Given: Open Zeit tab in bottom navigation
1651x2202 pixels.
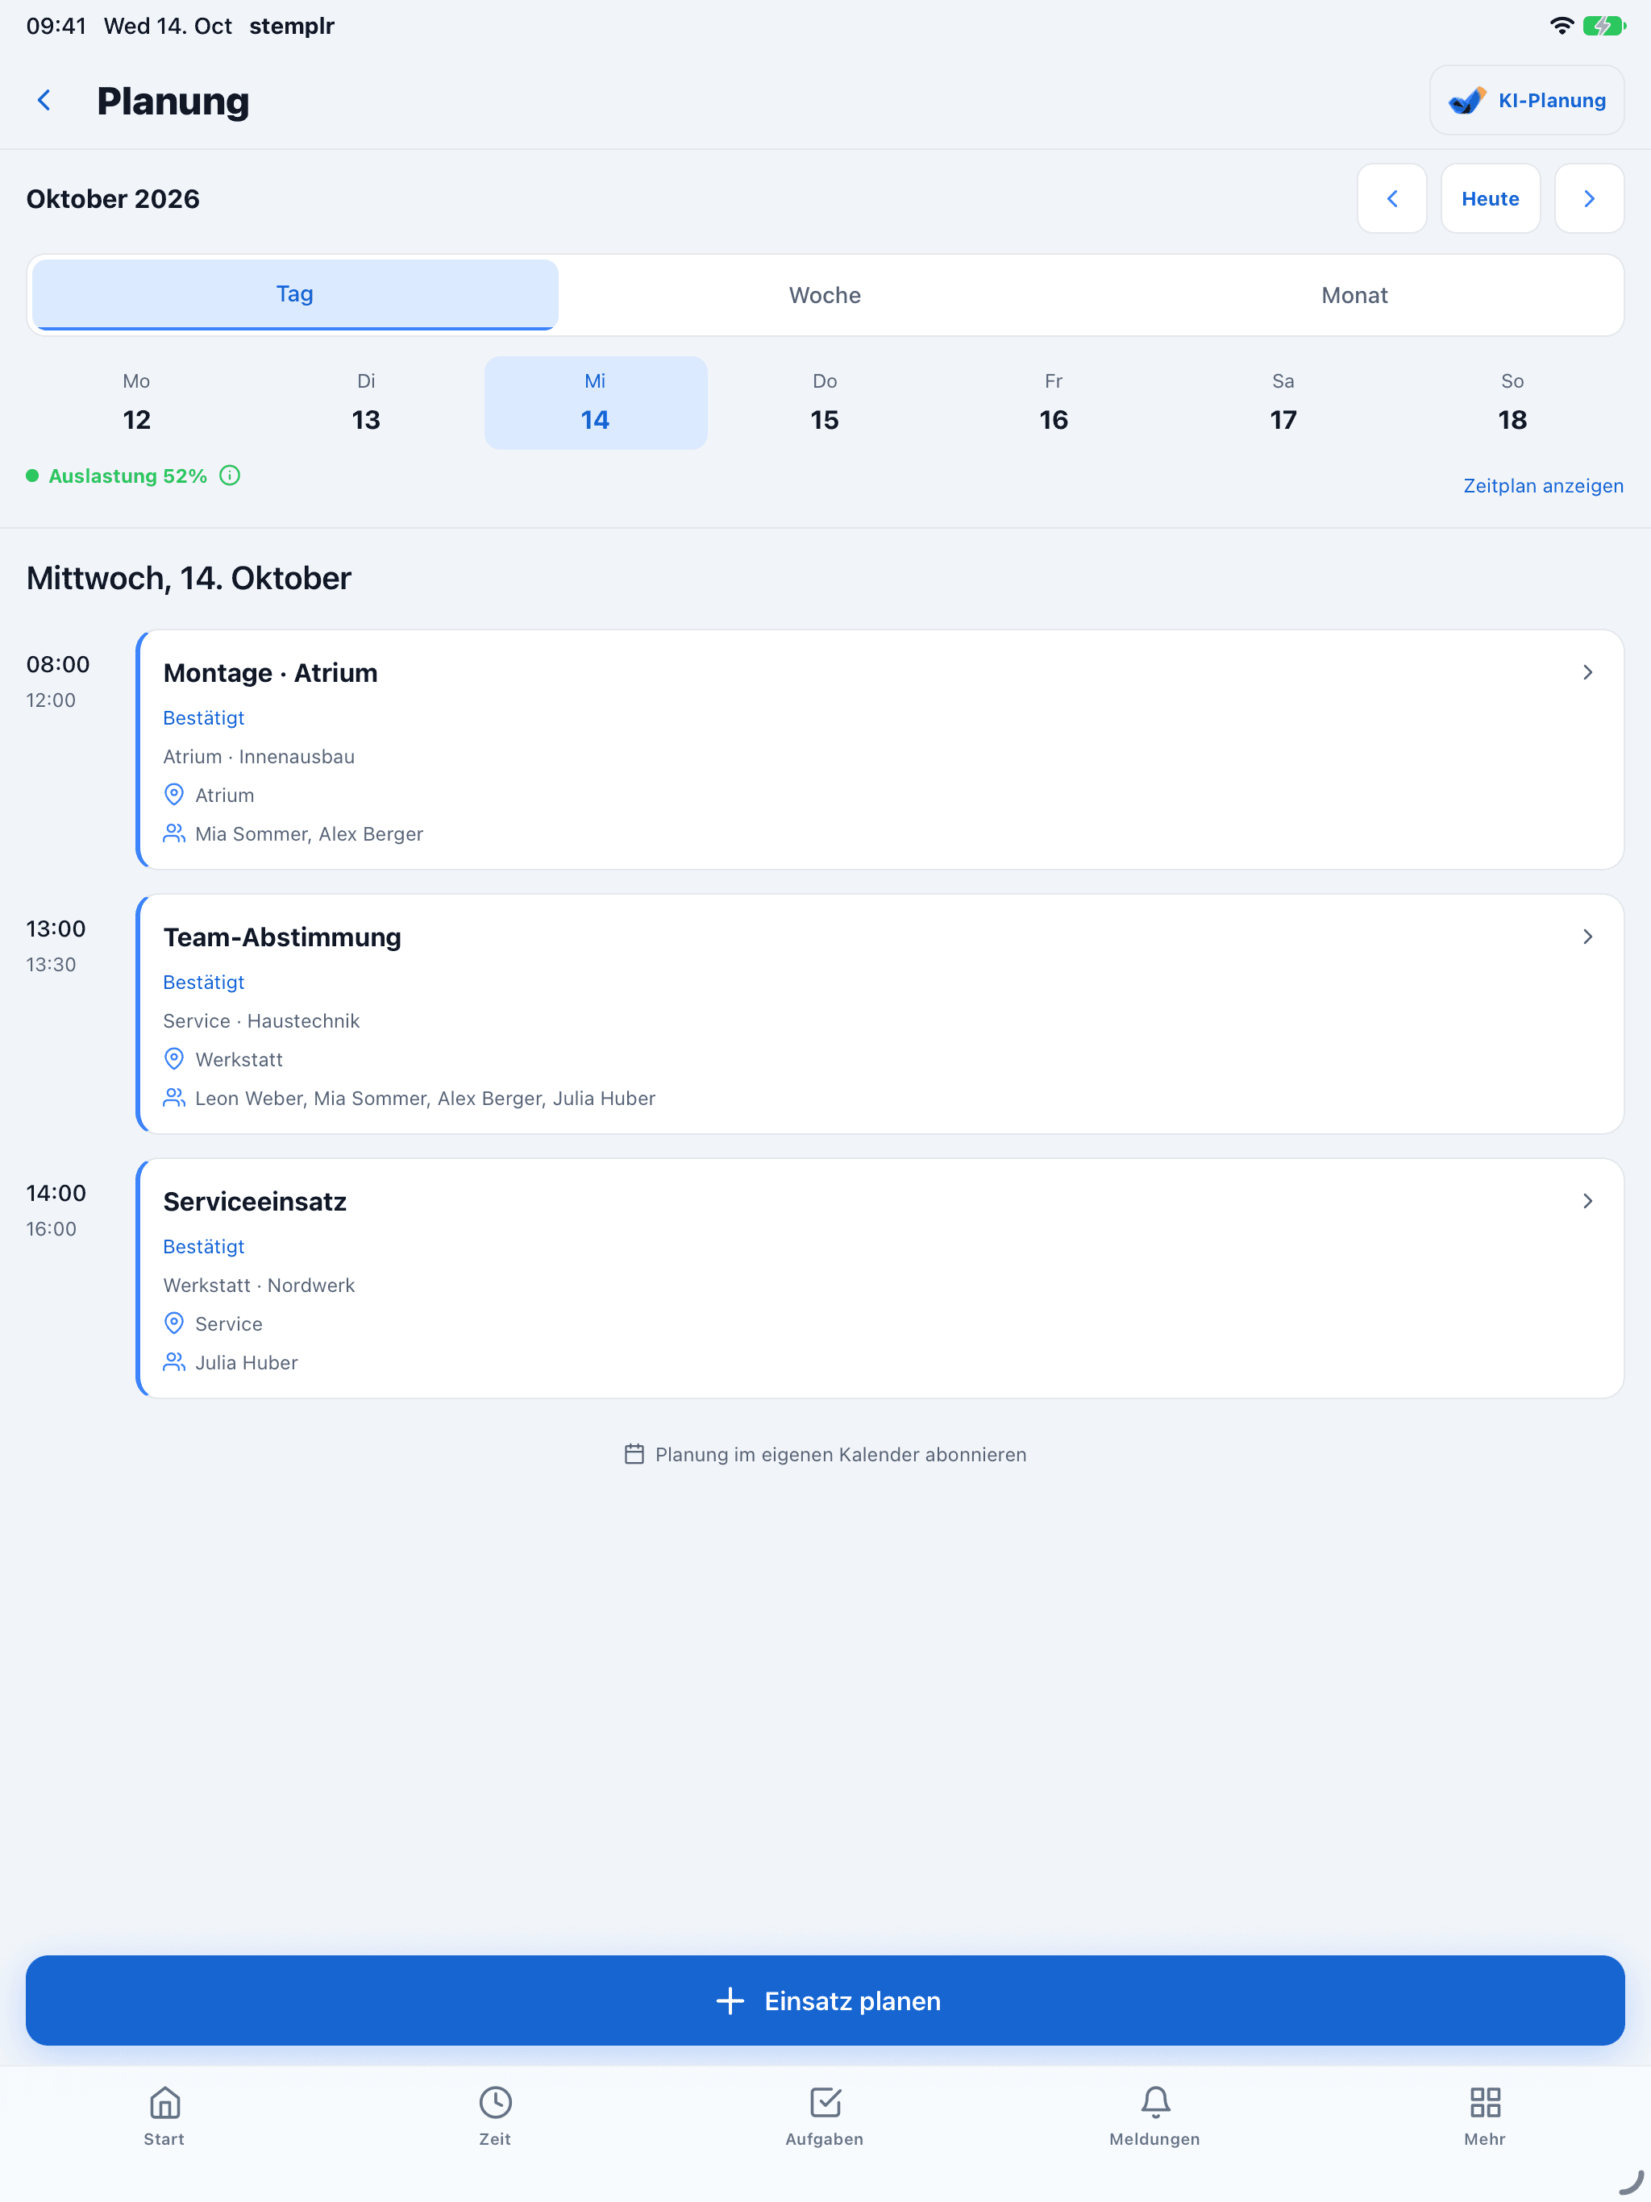Looking at the screenshot, I should (x=495, y=2117).
